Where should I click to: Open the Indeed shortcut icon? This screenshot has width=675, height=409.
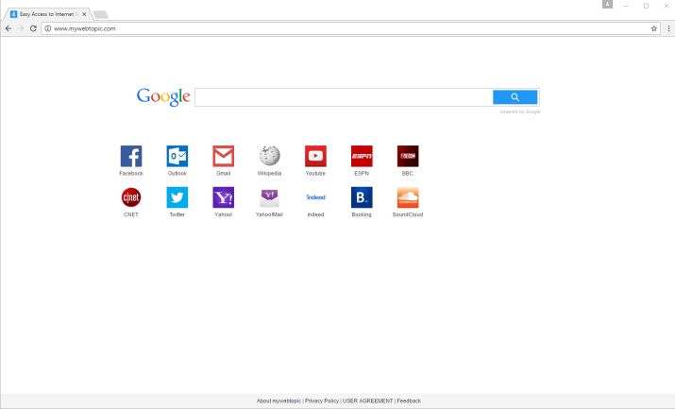pos(315,197)
